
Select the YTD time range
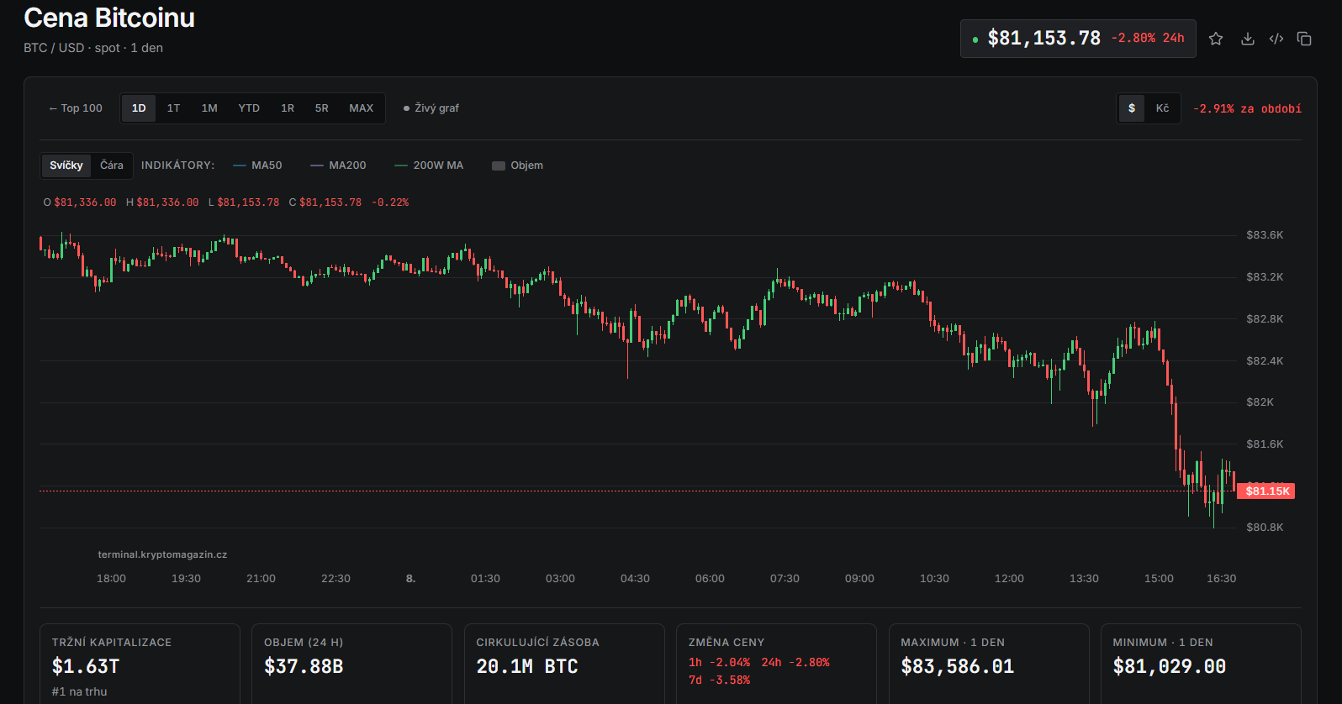(249, 108)
